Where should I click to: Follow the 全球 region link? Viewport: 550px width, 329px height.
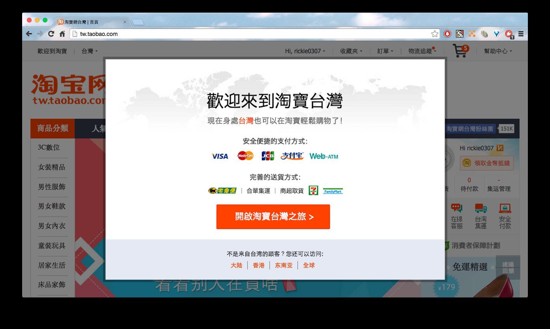point(309,265)
